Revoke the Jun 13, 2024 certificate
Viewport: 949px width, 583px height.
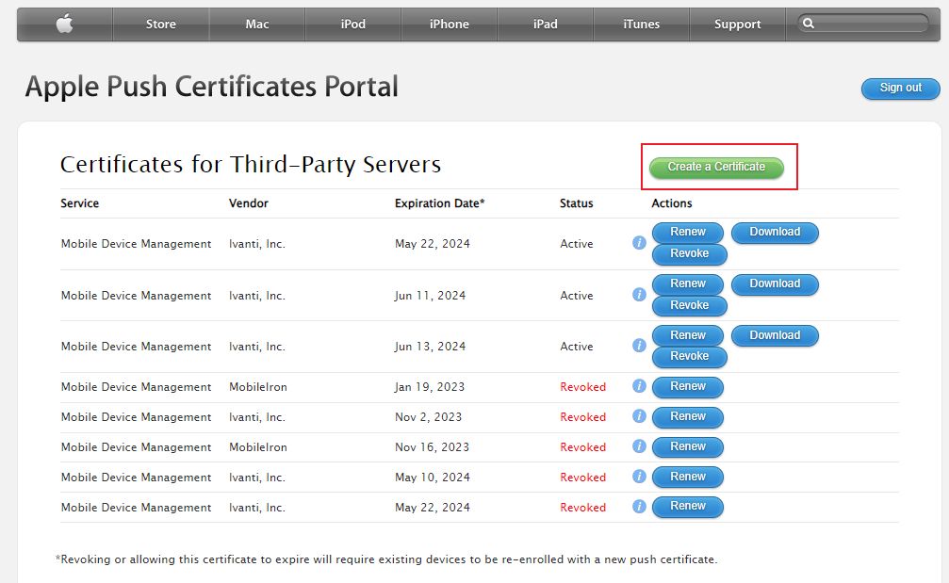(689, 357)
